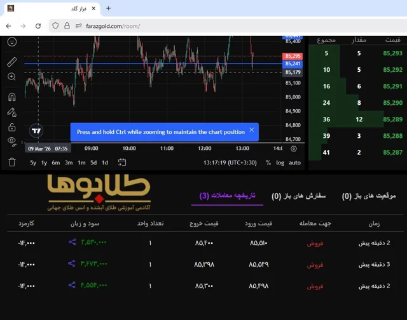
Task: Hide all drawings with eye icon
Action: pyautogui.click(x=12, y=141)
